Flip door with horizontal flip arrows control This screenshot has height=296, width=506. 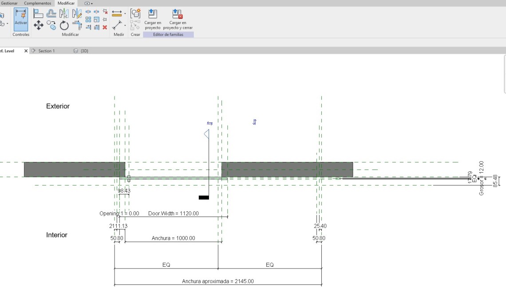(x=210, y=123)
